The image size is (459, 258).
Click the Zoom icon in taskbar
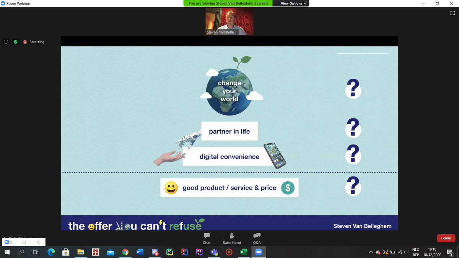pos(258,252)
